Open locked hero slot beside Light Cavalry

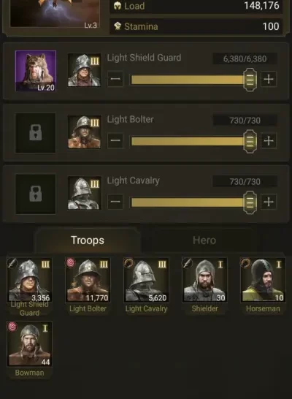click(36, 194)
